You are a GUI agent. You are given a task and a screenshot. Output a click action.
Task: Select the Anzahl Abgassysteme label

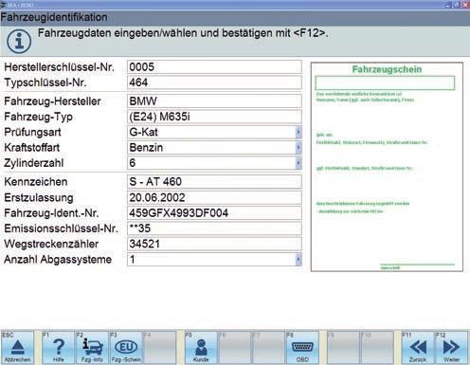pos(58,260)
